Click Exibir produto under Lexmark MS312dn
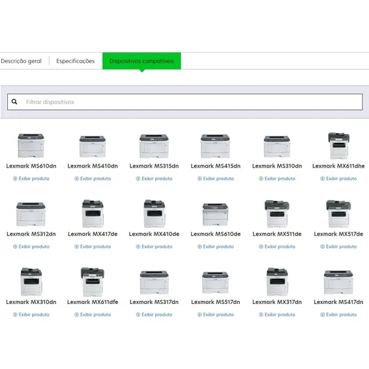This screenshot has width=369, height=369. (x=31, y=247)
